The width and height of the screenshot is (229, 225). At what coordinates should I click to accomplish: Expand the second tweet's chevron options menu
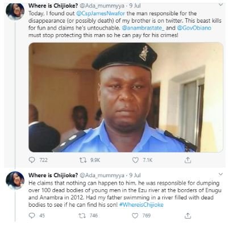220,174
